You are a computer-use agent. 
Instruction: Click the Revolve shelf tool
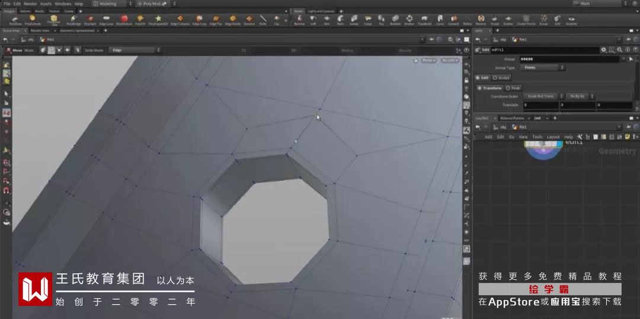299,20
